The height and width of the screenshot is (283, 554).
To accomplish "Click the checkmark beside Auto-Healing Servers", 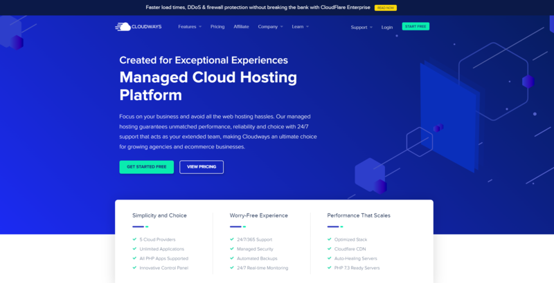I will coord(330,258).
